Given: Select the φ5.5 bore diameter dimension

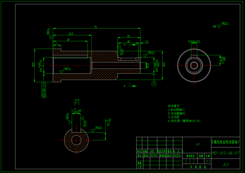Looking at the screenshot, I should [x=147, y=65].
